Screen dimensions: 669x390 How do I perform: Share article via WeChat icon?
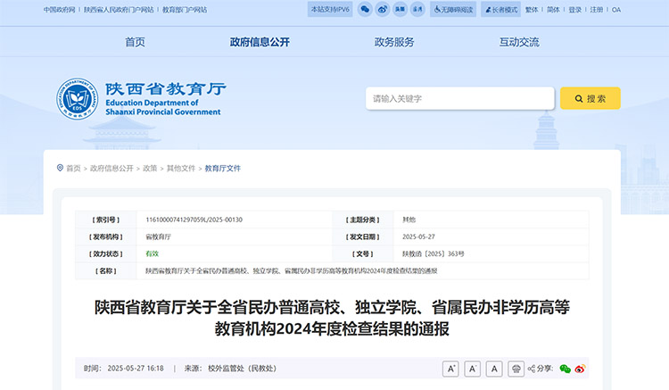coord(565,369)
